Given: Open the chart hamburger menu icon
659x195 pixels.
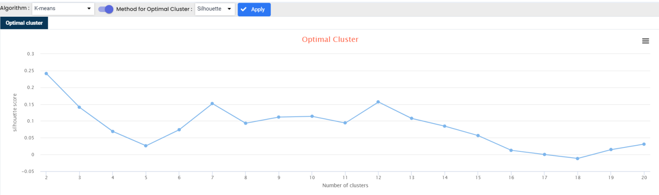Looking at the screenshot, I should (645, 41).
